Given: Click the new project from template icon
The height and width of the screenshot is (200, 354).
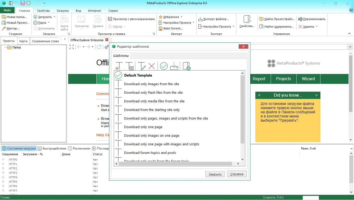Looking at the screenshot, I should pyautogui.click(x=186, y=66).
